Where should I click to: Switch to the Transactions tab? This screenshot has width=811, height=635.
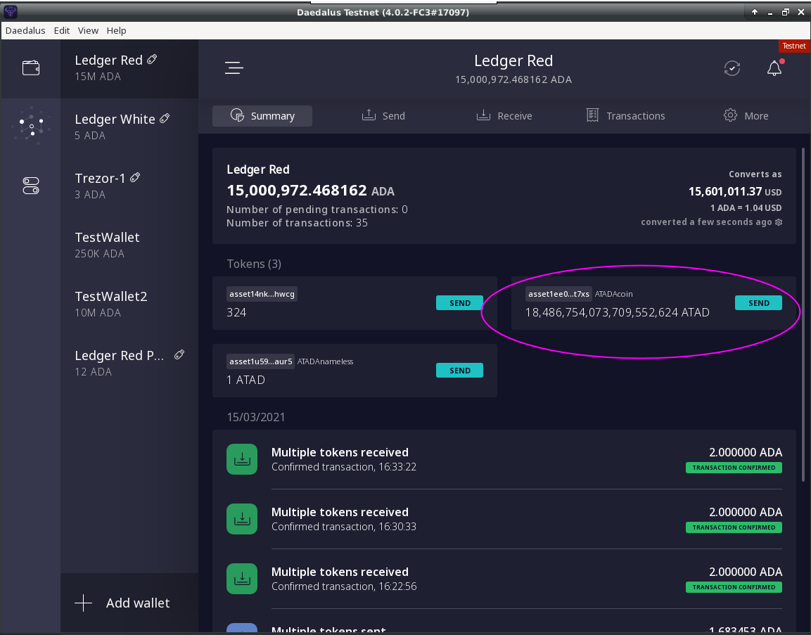(626, 116)
